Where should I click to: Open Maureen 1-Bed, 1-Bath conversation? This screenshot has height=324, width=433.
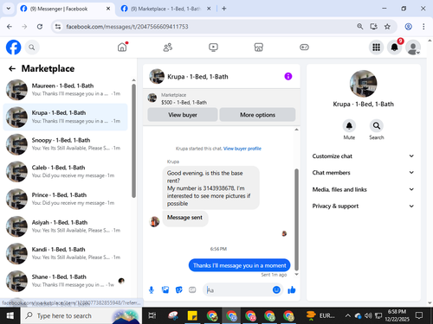click(x=65, y=90)
